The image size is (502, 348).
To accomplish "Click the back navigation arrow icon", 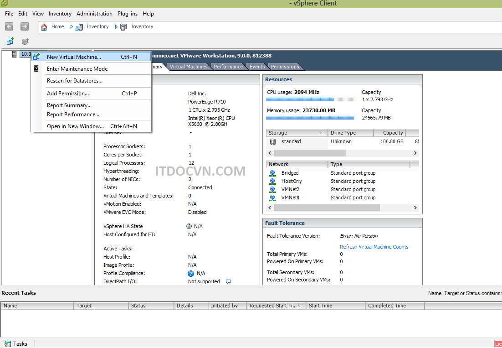I will tap(9, 27).
